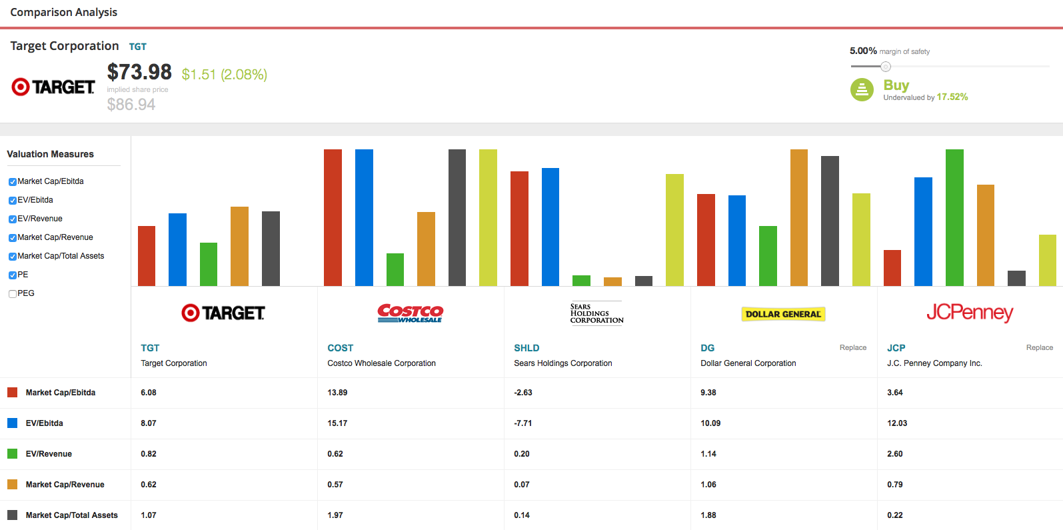Click Replace for J.C. Penney
This screenshot has width=1063, height=530.
coord(1040,347)
